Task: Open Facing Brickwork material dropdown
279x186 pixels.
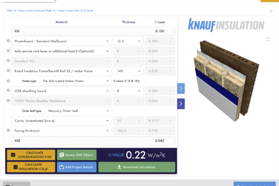Action: [x=61, y=130]
